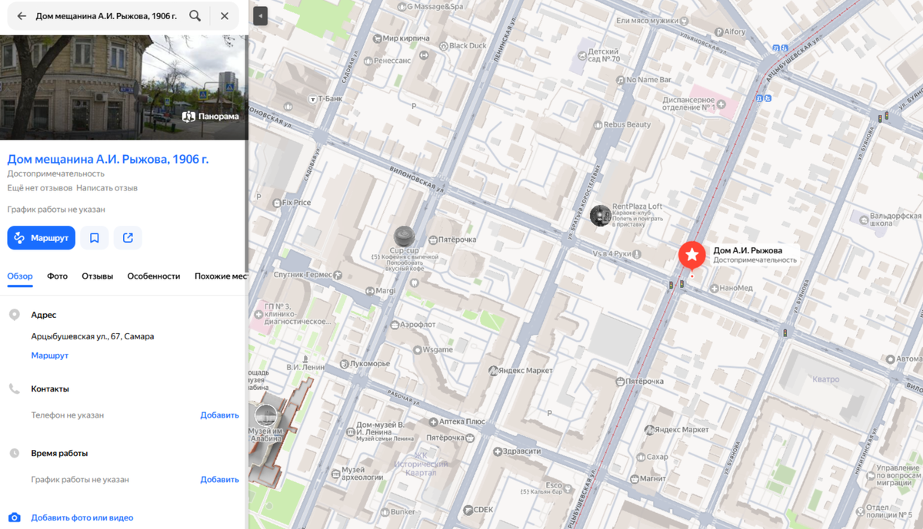Click the CDEK map marker
Screen dimensions: 923x529
pos(468,510)
